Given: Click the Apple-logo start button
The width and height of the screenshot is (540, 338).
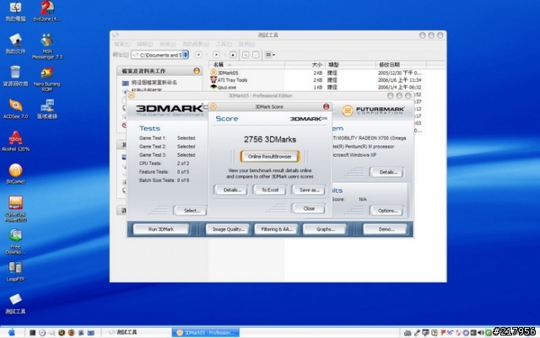Looking at the screenshot, I should click(12, 332).
